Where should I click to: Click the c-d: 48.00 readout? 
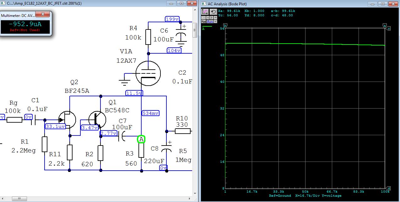click(x=282, y=15)
